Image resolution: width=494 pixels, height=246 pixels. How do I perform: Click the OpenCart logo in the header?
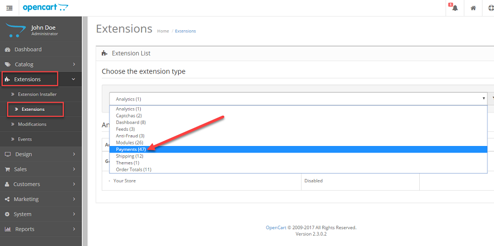tap(45, 8)
